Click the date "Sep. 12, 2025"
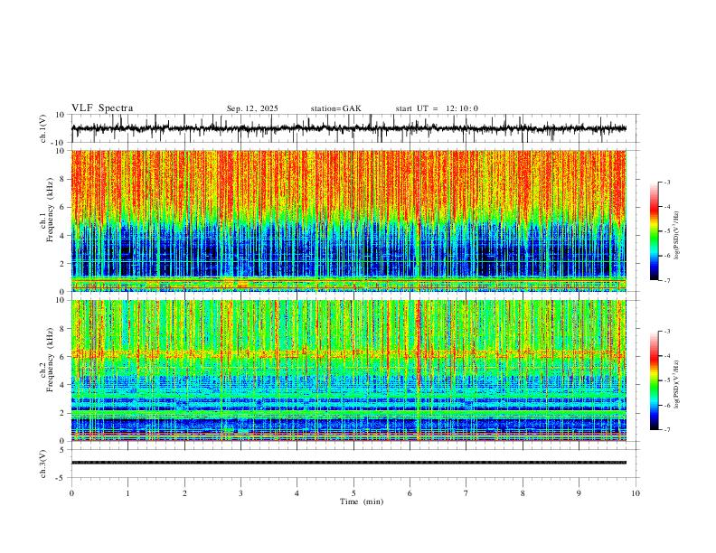Screen dimensions: 716x553 coord(252,108)
